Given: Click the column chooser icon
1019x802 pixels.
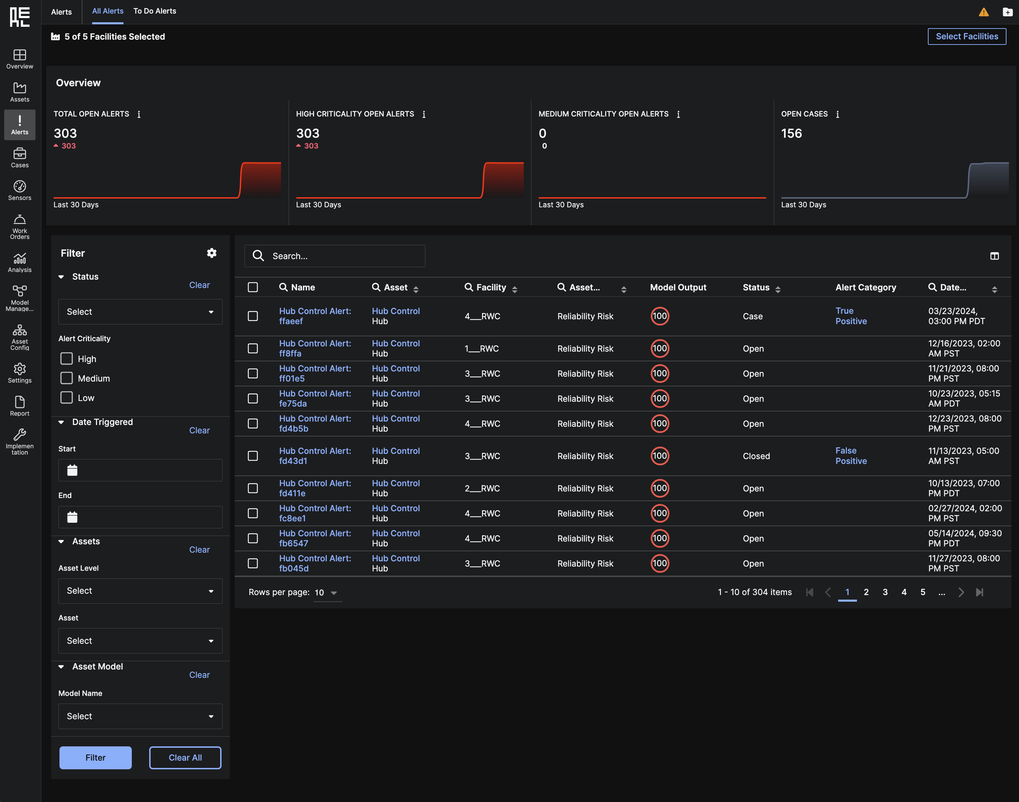Looking at the screenshot, I should [x=994, y=256].
